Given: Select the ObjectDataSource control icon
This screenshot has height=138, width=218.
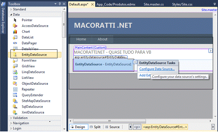Looking at the screenshot, I should pyautogui.click(x=15, y=84).
